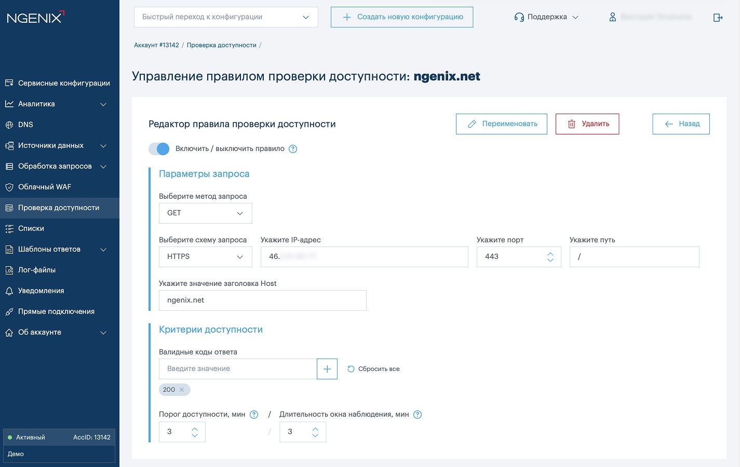Image resolution: width=740 pixels, height=467 pixels.
Task: Expand the Аналитика sidebar section
Action: (56, 104)
